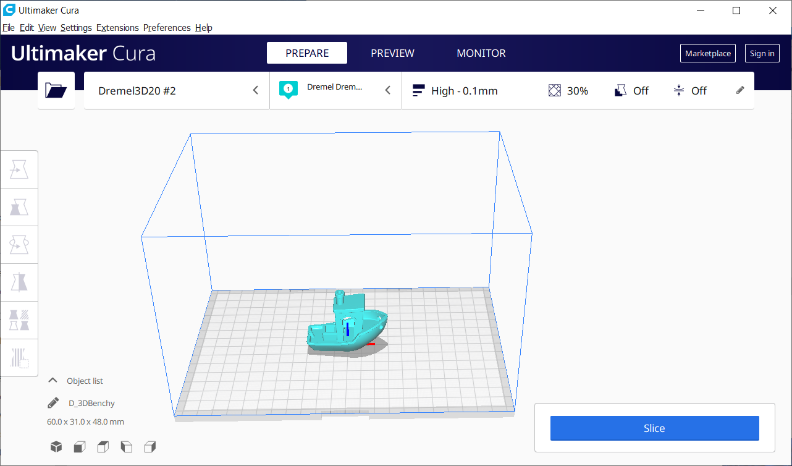Viewport: 792px width, 466px height.
Task: Click the Cura logo in title bar
Action: pyautogui.click(x=9, y=11)
